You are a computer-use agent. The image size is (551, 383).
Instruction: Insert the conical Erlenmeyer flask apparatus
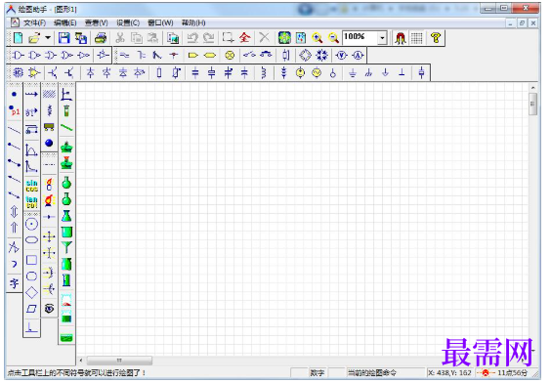pos(66,215)
